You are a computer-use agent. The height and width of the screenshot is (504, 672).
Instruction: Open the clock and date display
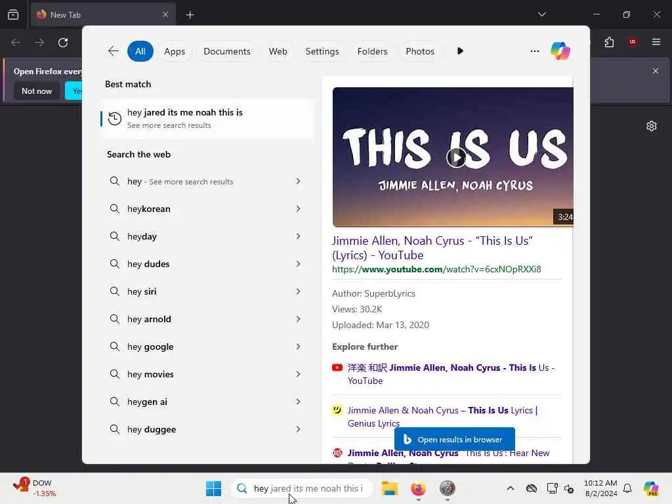click(x=600, y=488)
